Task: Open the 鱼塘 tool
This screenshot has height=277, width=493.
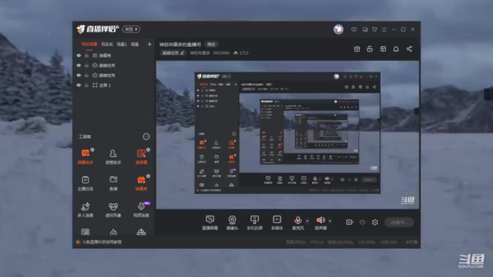Action: 113,183
